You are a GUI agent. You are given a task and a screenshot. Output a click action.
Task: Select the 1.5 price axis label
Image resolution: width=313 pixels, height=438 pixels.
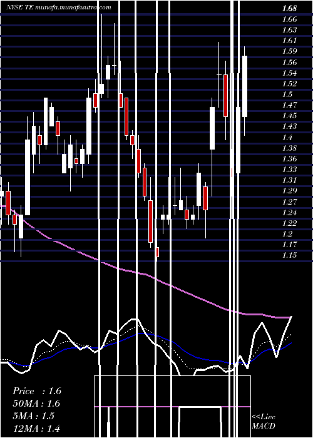point(287,94)
